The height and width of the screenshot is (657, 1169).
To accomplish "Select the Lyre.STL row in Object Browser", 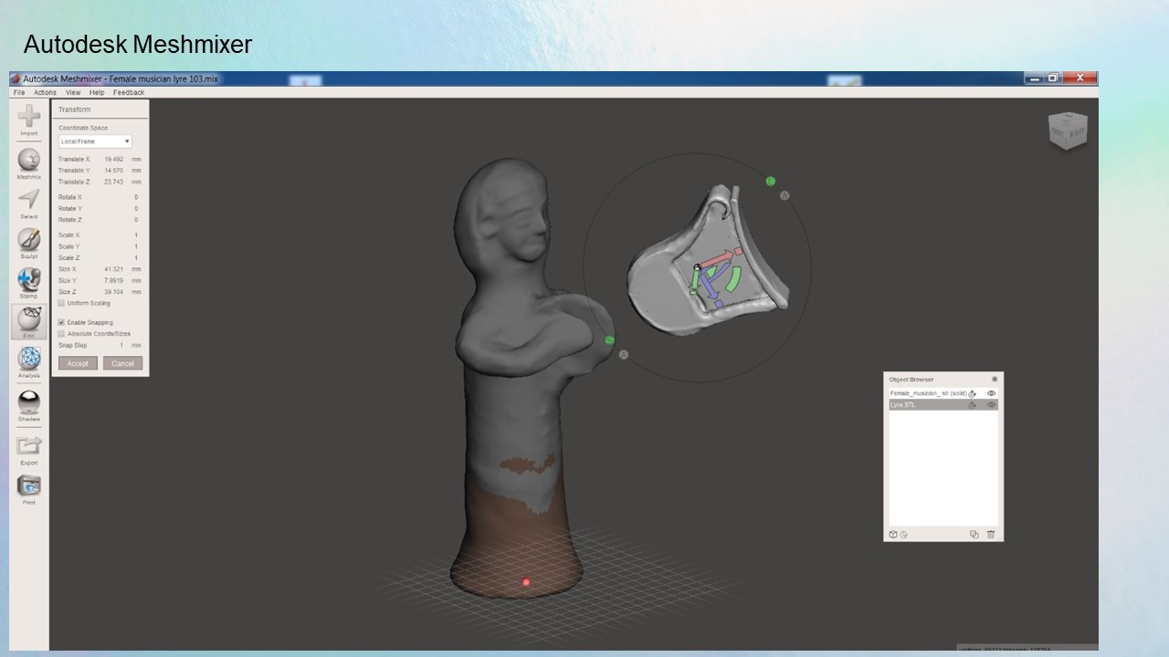I will (x=943, y=404).
